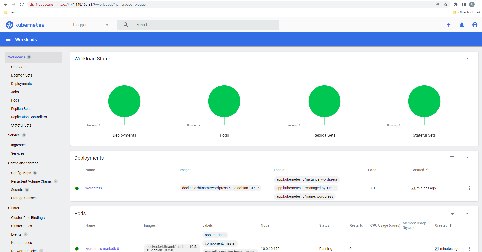This screenshot has height=252, width=482.
Task: Open the wordpress-mariadb-0 pod link
Action: 102,249
